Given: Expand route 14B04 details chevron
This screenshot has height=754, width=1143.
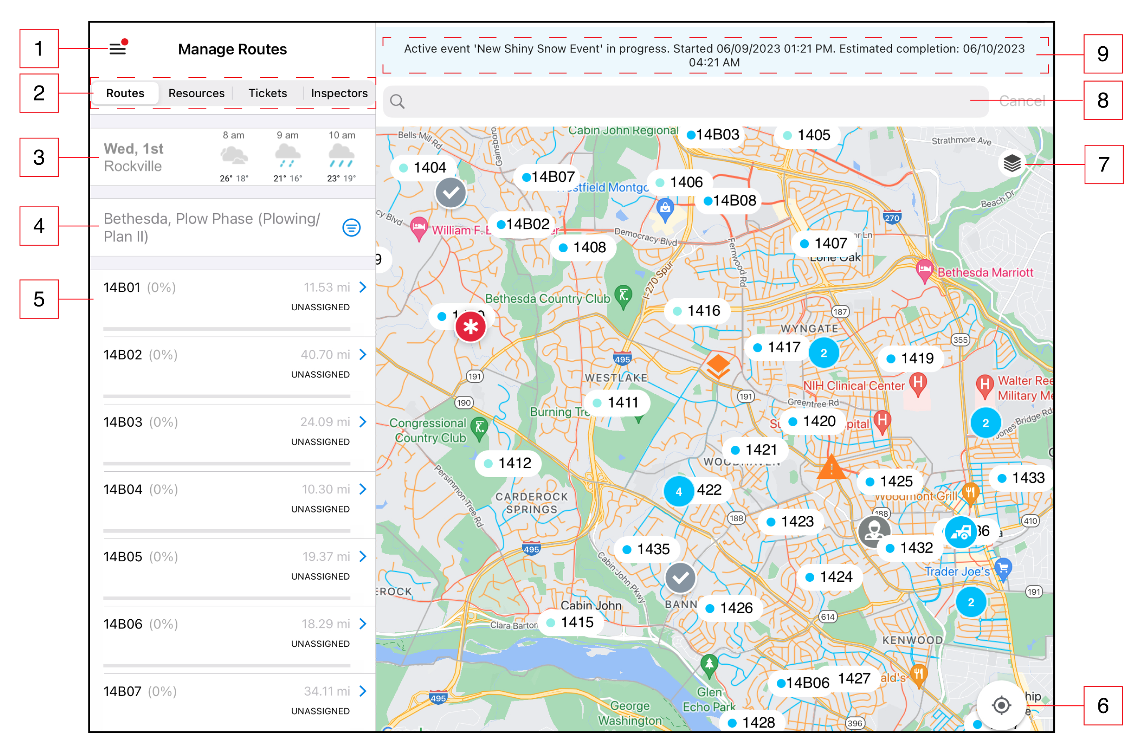Looking at the screenshot, I should coord(363,489).
